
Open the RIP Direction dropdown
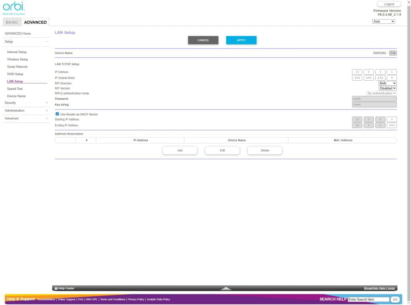click(387, 83)
